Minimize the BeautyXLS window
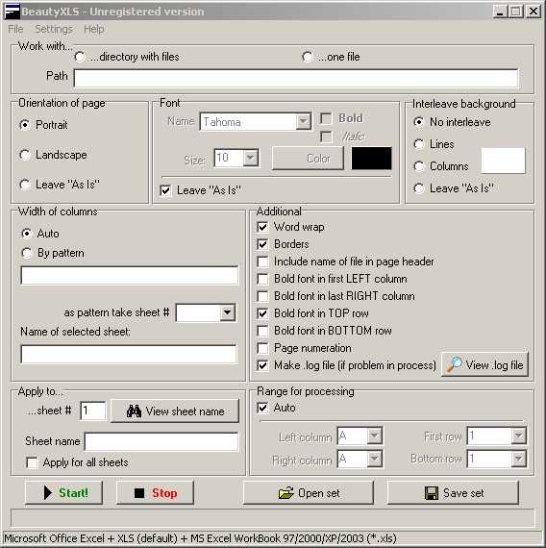 pyautogui.click(x=500, y=12)
